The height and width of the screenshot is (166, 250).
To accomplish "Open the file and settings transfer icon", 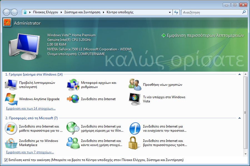I will [x=73, y=85].
